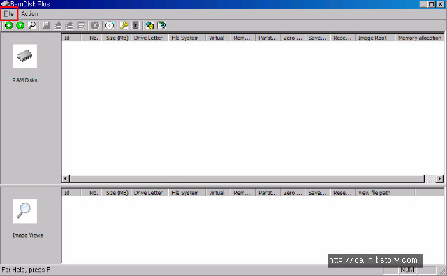
Task: Click Drive Letter header in Image Views list
Action: pyautogui.click(x=149, y=193)
